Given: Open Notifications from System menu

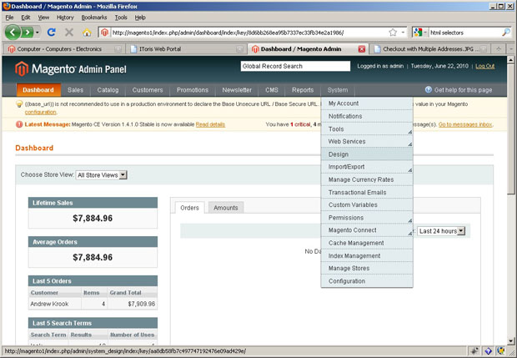Looking at the screenshot, I should [x=367, y=116].
